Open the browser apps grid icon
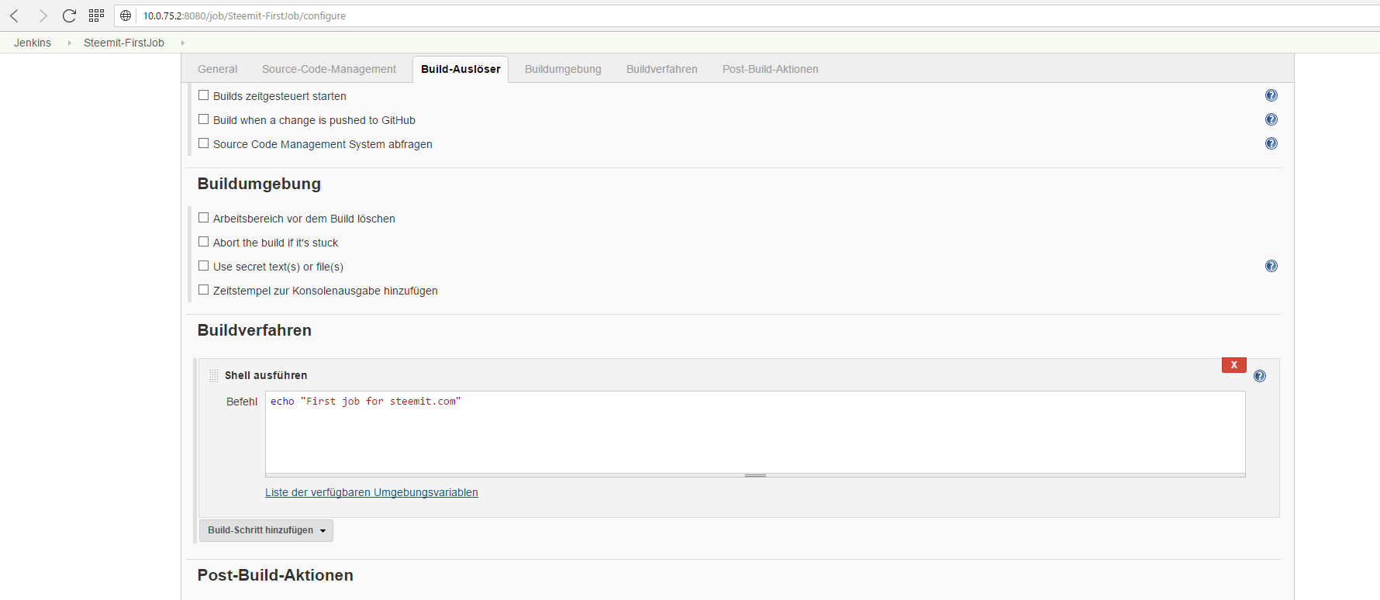This screenshot has height=600, width=1380. pos(96,16)
